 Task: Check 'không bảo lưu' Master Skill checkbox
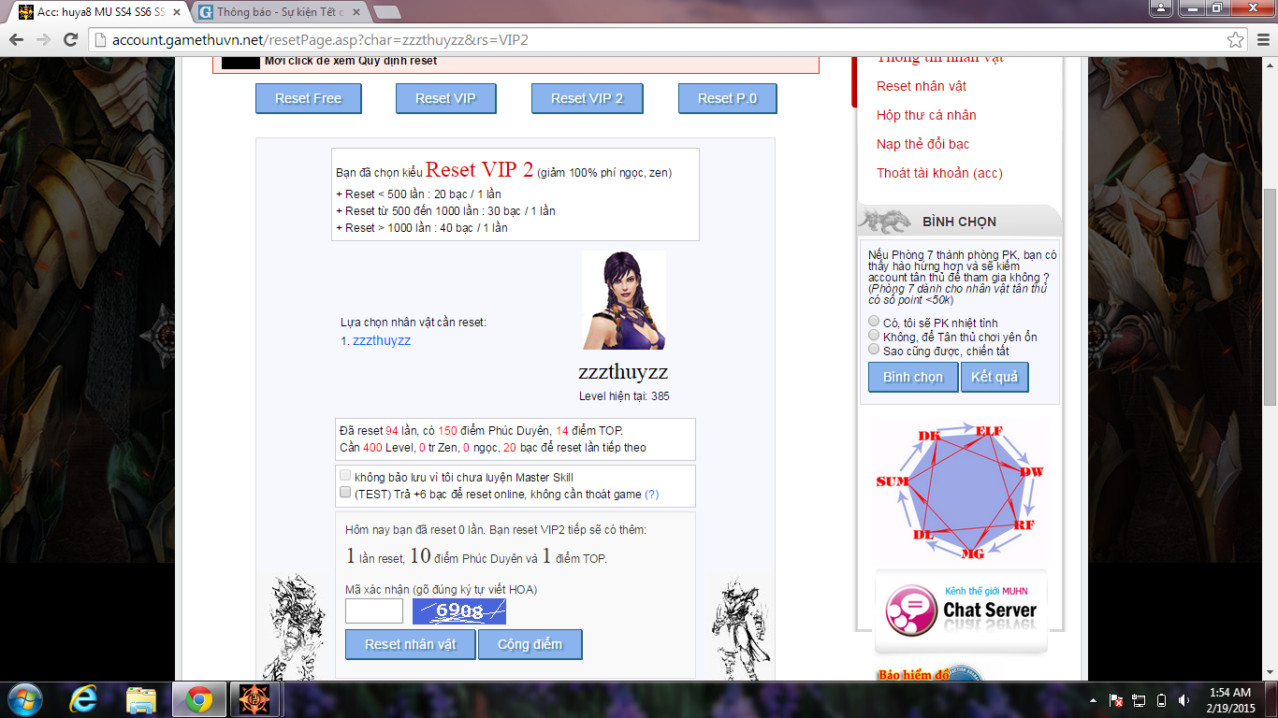(x=346, y=476)
